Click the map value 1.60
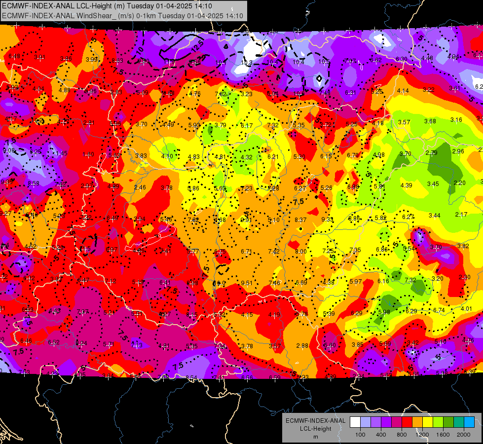 88,154
